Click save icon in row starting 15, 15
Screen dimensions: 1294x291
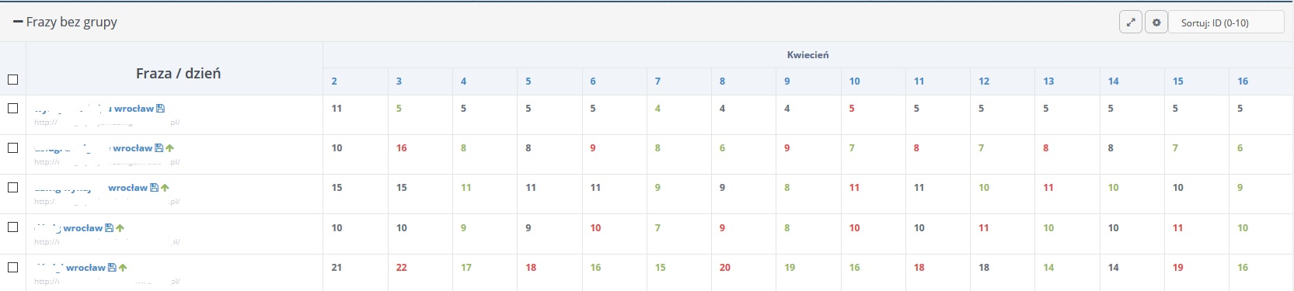pos(154,188)
